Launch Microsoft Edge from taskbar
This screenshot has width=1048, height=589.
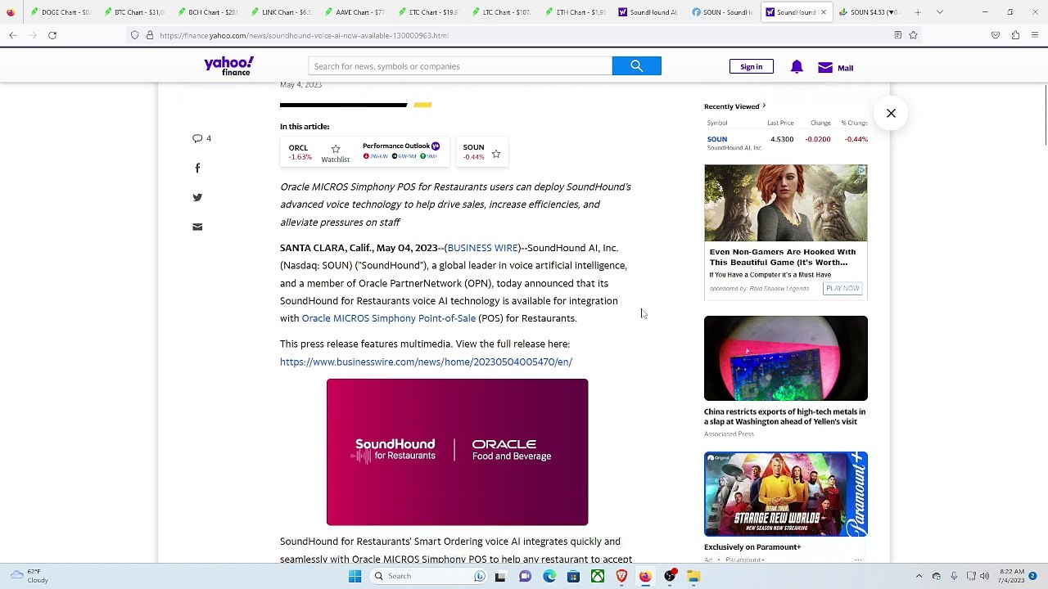coord(549,576)
